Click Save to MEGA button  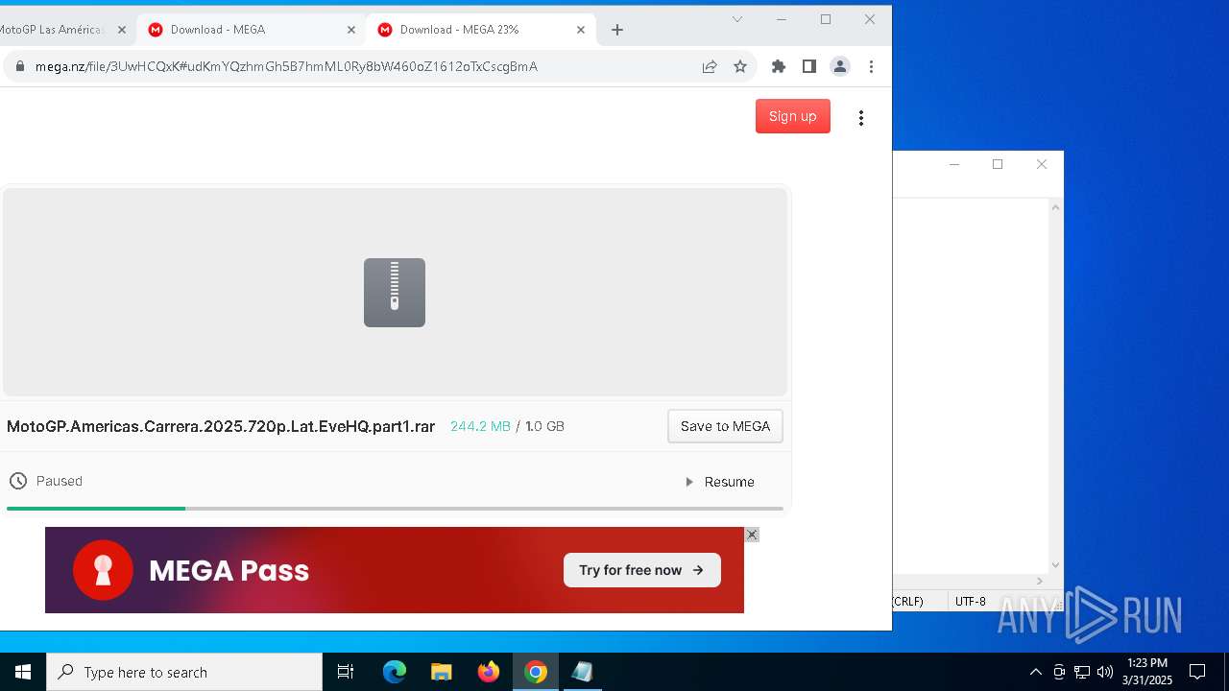(725, 426)
